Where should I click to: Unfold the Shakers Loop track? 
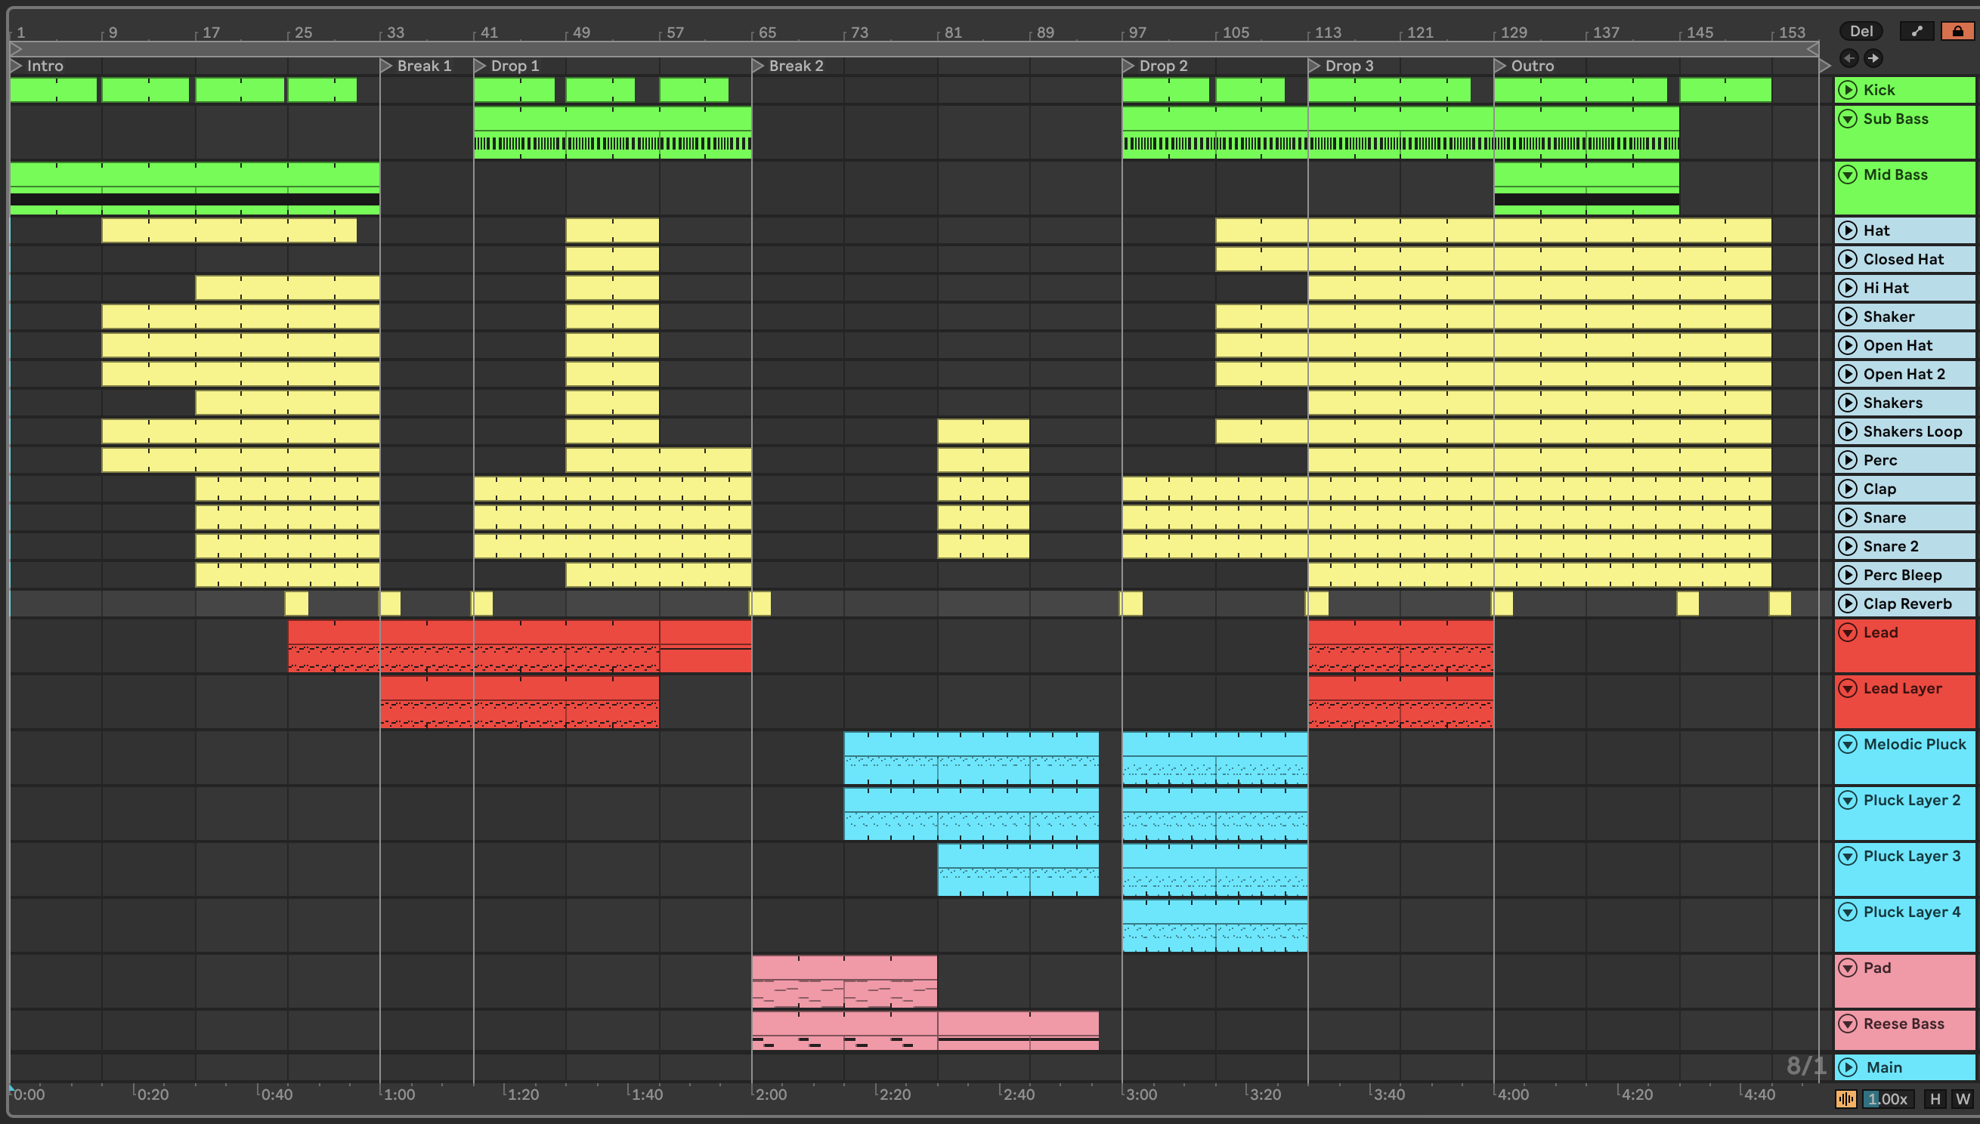[1847, 431]
